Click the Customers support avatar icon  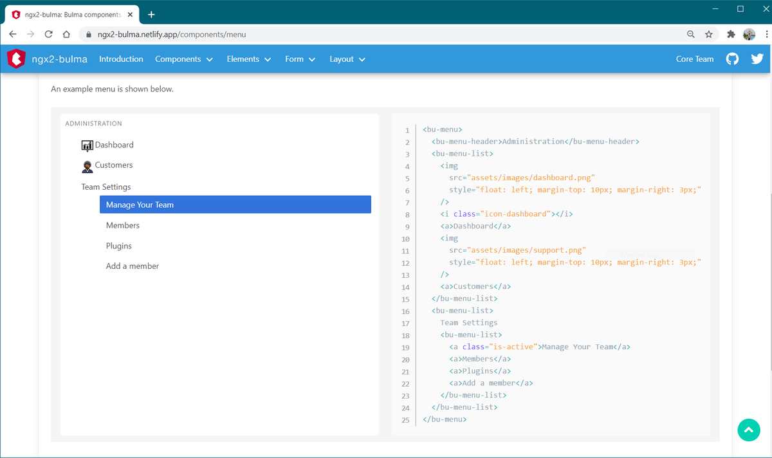[x=87, y=166]
